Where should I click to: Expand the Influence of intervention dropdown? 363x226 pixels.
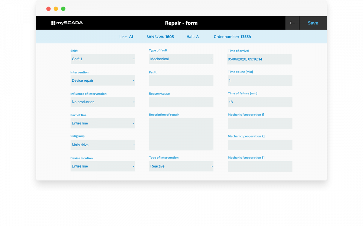pyautogui.click(x=103, y=102)
